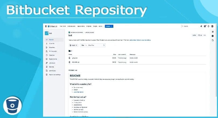The image size is (218, 118).
Task: Click the test repository avatar in the sidebar
Action: (47, 33)
